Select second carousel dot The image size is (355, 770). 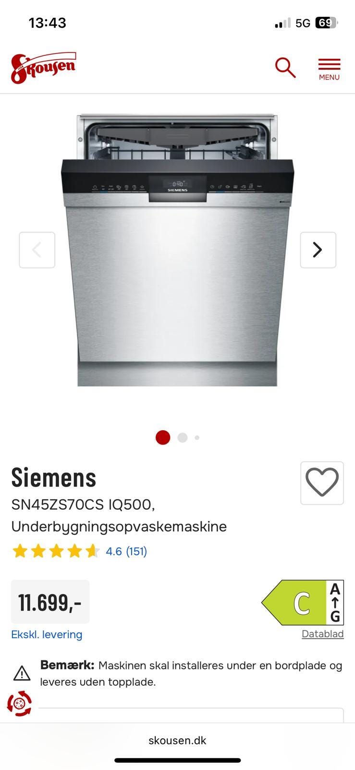[183, 437]
